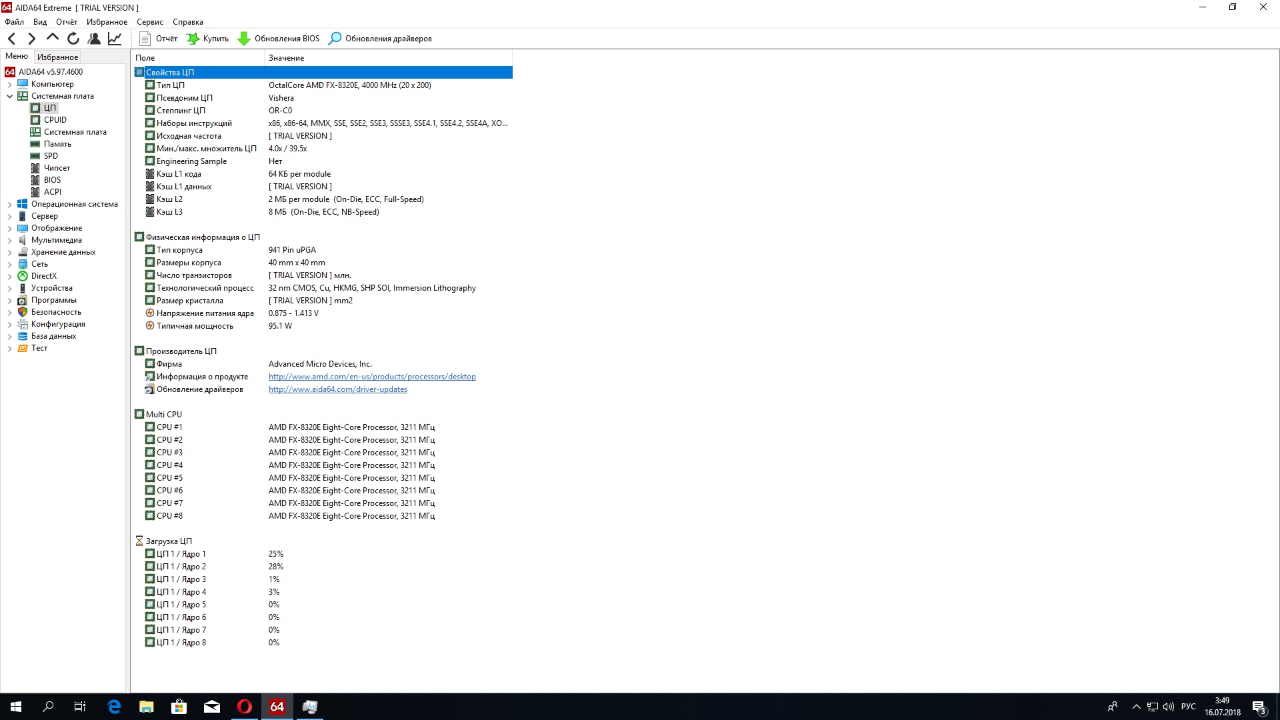Viewport: 1280px width, 720px height.
Task: Select Устройства in the tree
Action: (51, 288)
